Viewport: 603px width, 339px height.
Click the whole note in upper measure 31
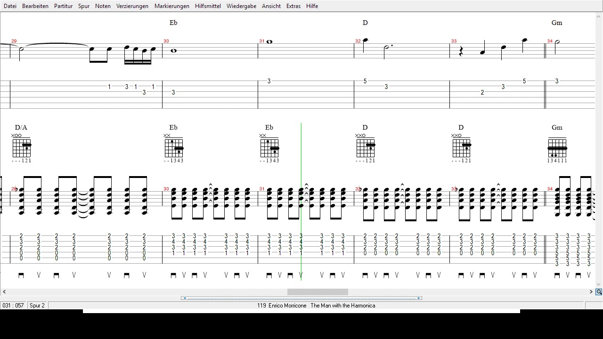pyautogui.click(x=269, y=42)
